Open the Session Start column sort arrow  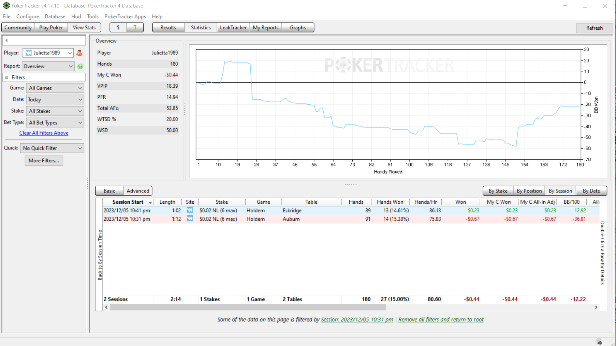150,202
